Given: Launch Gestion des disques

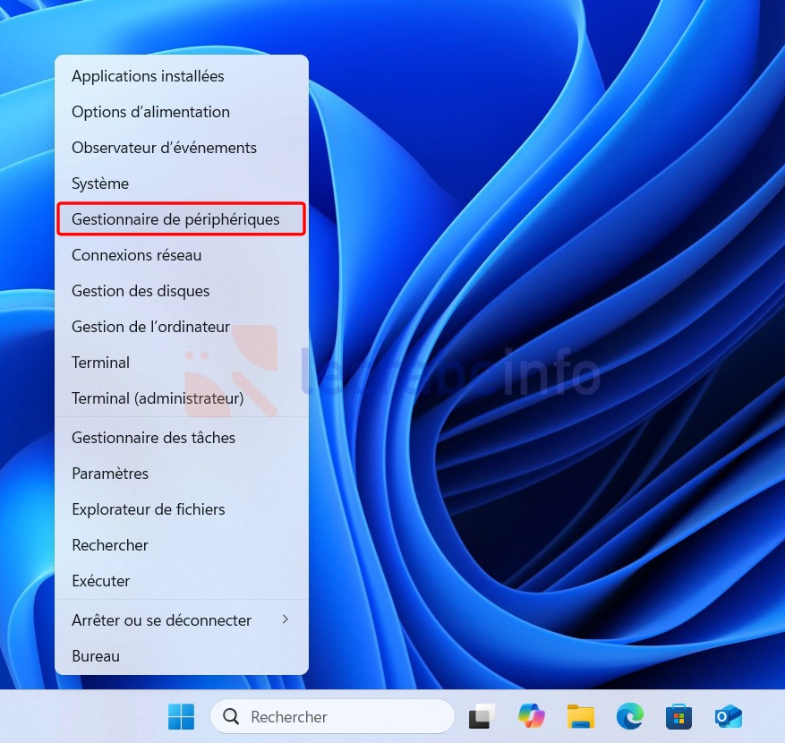Looking at the screenshot, I should point(141,291).
